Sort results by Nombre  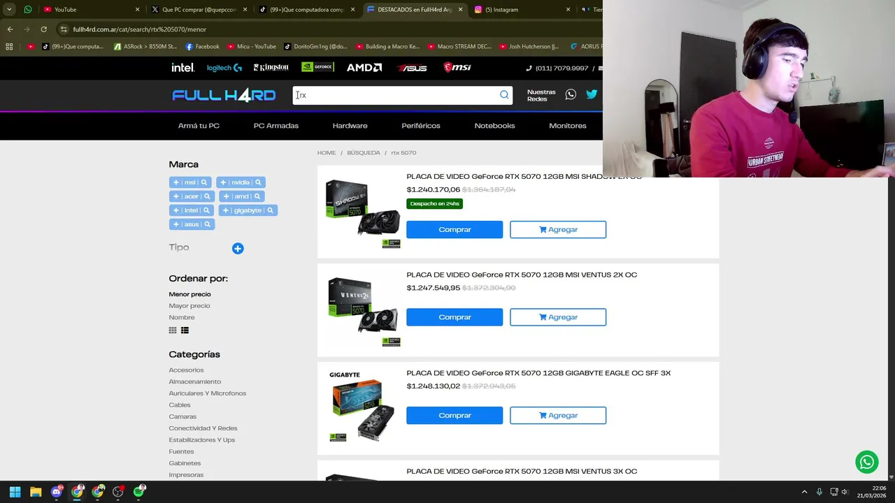(182, 317)
